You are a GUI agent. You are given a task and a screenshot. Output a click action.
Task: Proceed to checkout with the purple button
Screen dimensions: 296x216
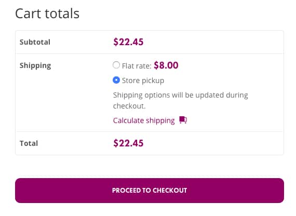point(150,191)
